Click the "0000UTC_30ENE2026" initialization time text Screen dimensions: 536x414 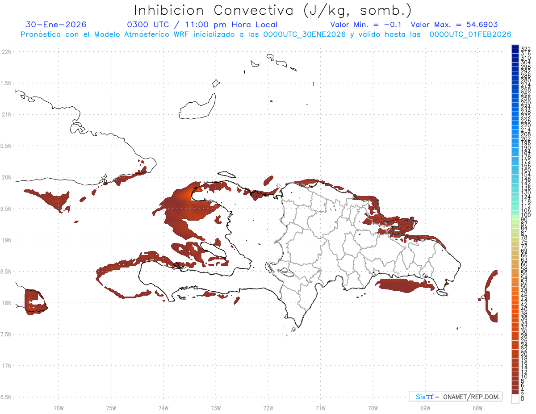pyautogui.click(x=305, y=34)
